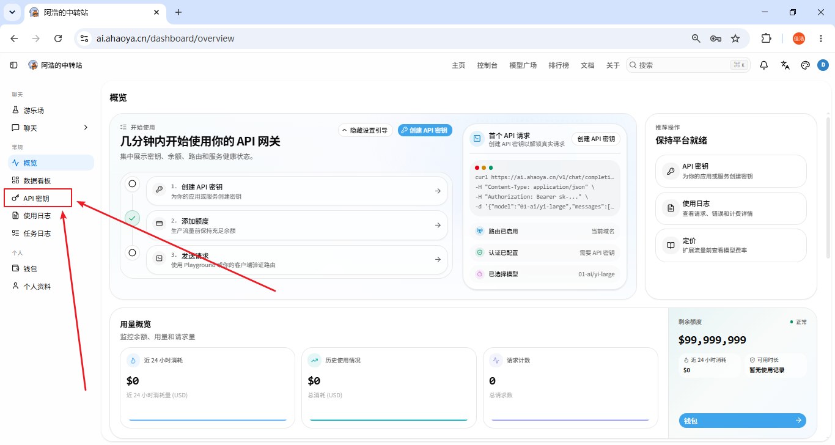This screenshot has height=445, width=835.
Task: Click the 已选择模型 status row
Action: (545, 274)
